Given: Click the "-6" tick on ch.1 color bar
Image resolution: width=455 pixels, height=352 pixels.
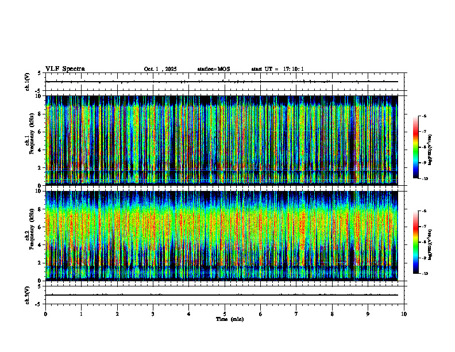Looking at the screenshot, I should click(424, 116).
